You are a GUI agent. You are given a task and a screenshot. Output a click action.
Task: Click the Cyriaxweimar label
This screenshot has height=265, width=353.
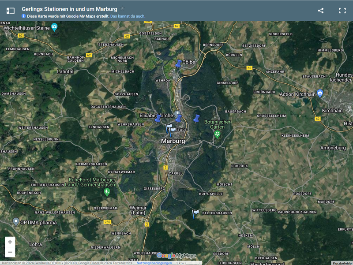pos(121,172)
